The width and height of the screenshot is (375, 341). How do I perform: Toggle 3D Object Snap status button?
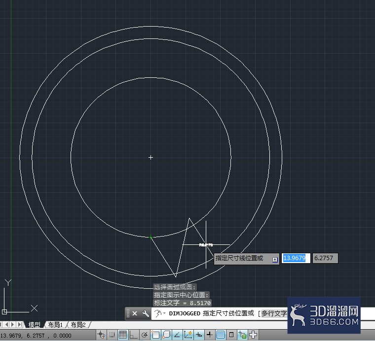coord(166,335)
